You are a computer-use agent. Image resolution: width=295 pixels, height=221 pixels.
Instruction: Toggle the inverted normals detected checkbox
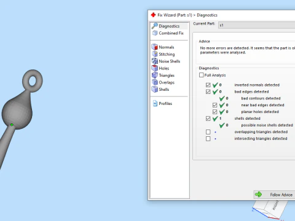pyautogui.click(x=208, y=85)
